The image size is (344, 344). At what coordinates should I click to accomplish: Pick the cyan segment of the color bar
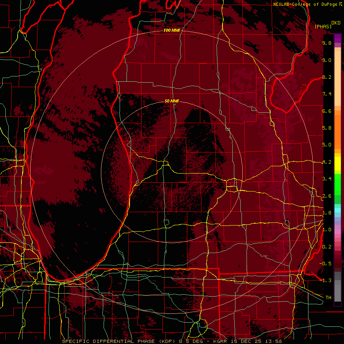click(x=338, y=210)
